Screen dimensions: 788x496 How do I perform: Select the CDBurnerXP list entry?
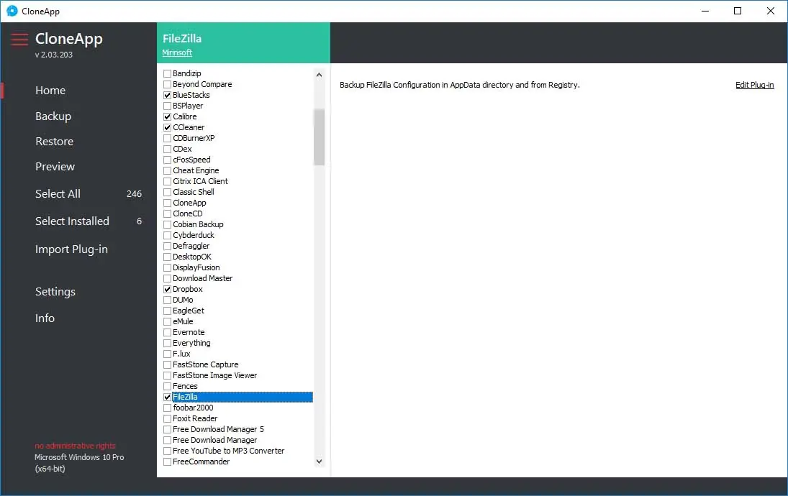pos(194,138)
